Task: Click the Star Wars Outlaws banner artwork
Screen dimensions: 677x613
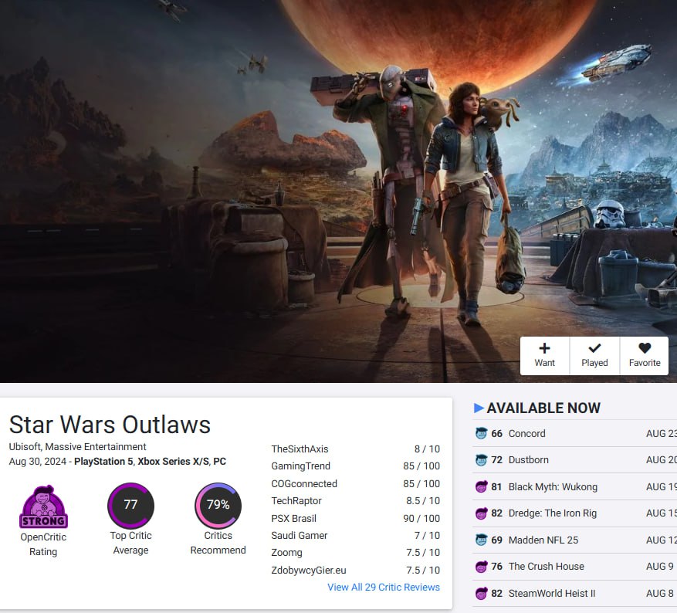Action: tap(338, 190)
